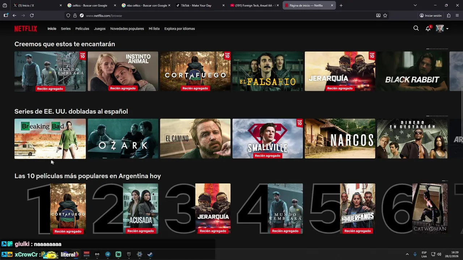Open Epic Games from taskbar
The image size is (463, 260).
[x=129, y=254]
